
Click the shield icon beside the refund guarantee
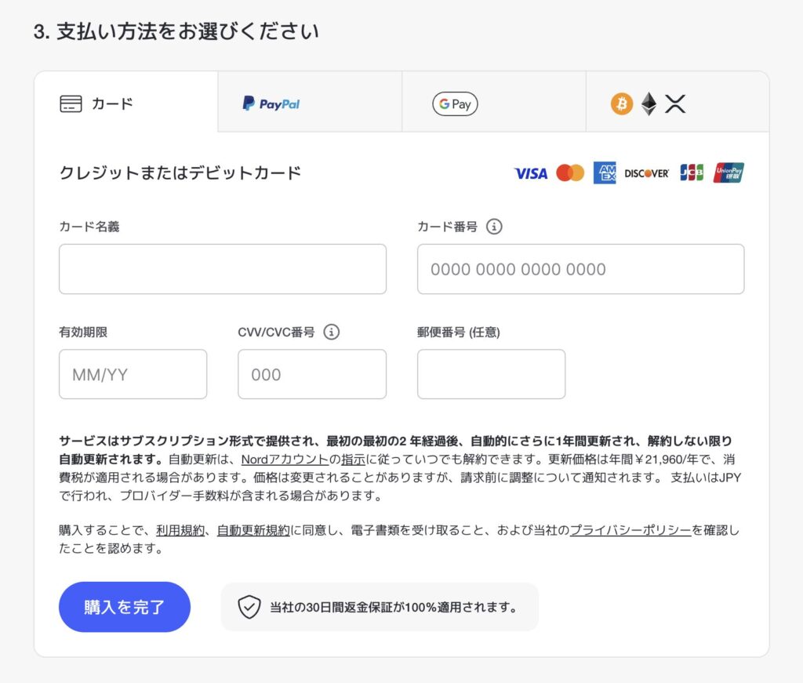click(250, 606)
